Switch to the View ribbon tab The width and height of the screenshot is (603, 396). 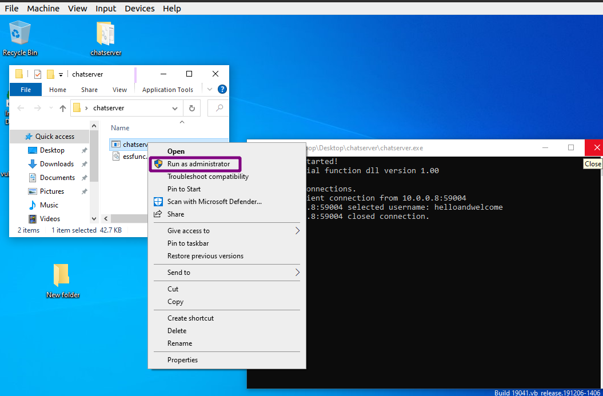(x=119, y=90)
